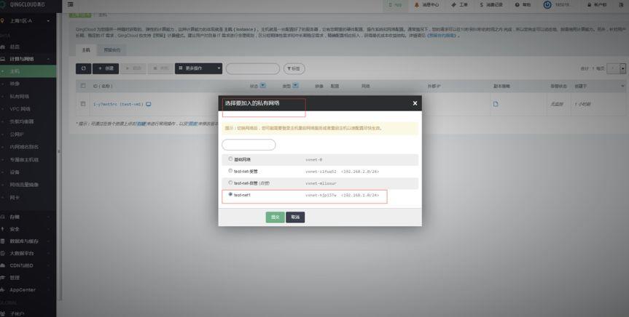The image size is (629, 317).
Task: Select the test-net-受管 radio button
Action: (x=231, y=171)
